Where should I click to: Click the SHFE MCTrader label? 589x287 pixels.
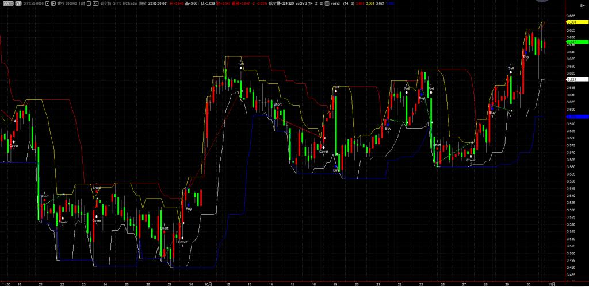(x=125, y=3)
